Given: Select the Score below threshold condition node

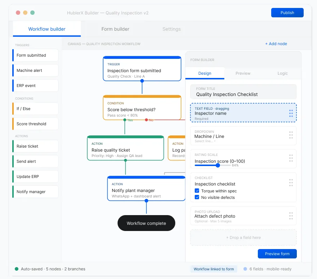Looking at the screenshot, I should coord(142,108).
